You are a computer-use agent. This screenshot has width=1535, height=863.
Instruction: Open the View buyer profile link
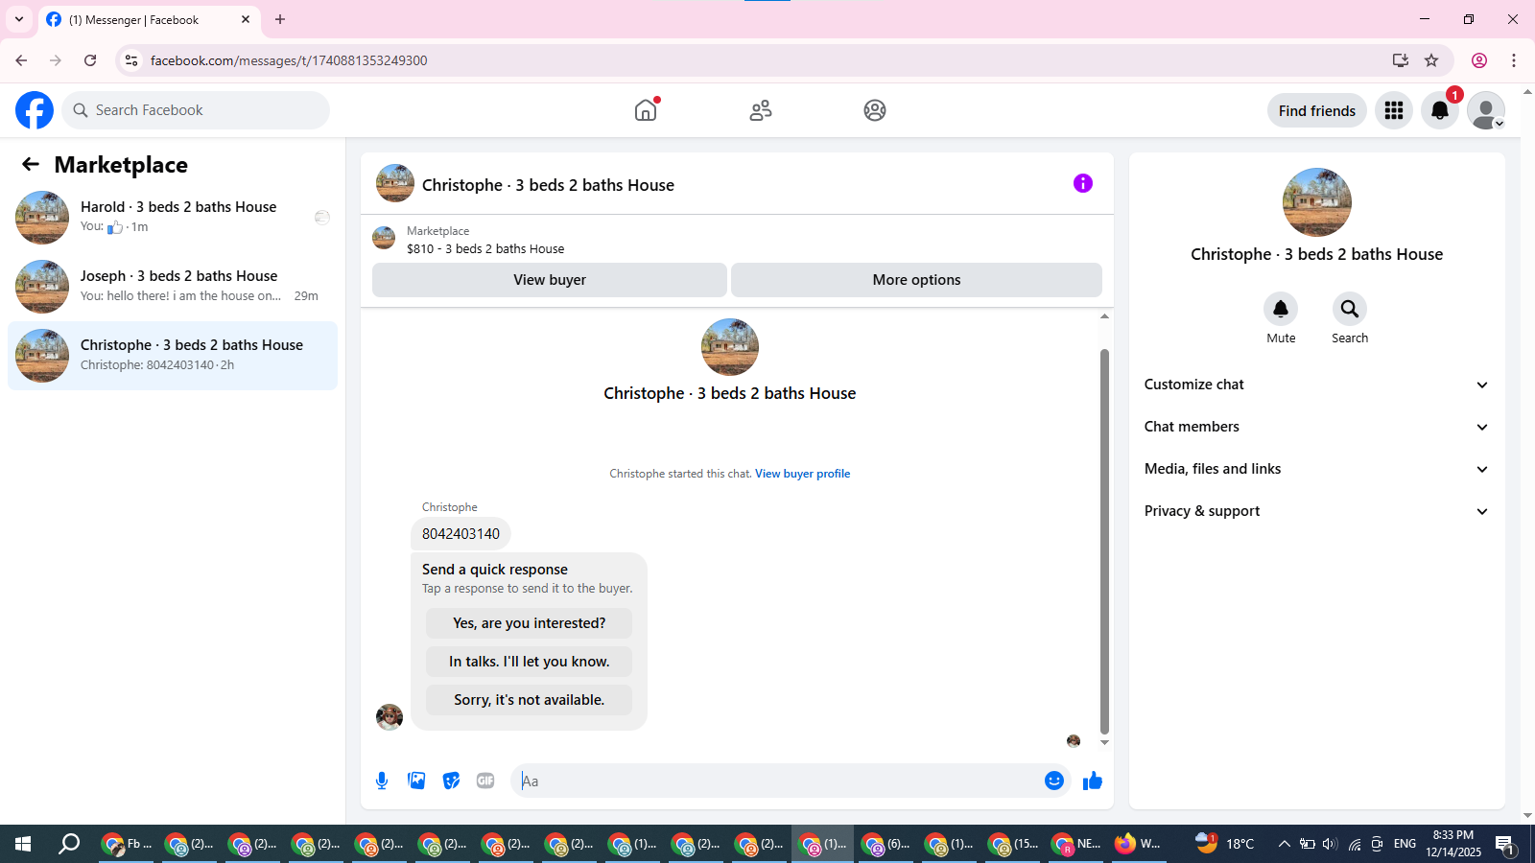click(x=803, y=474)
